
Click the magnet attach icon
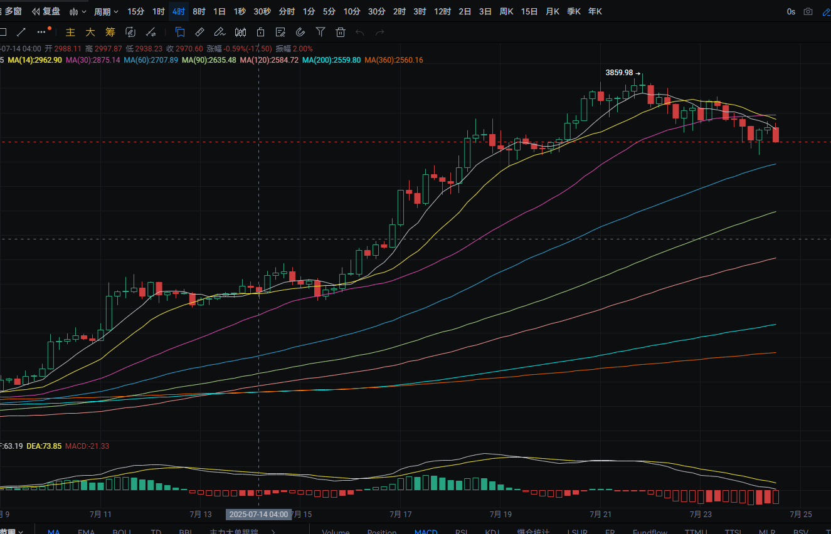click(x=300, y=32)
